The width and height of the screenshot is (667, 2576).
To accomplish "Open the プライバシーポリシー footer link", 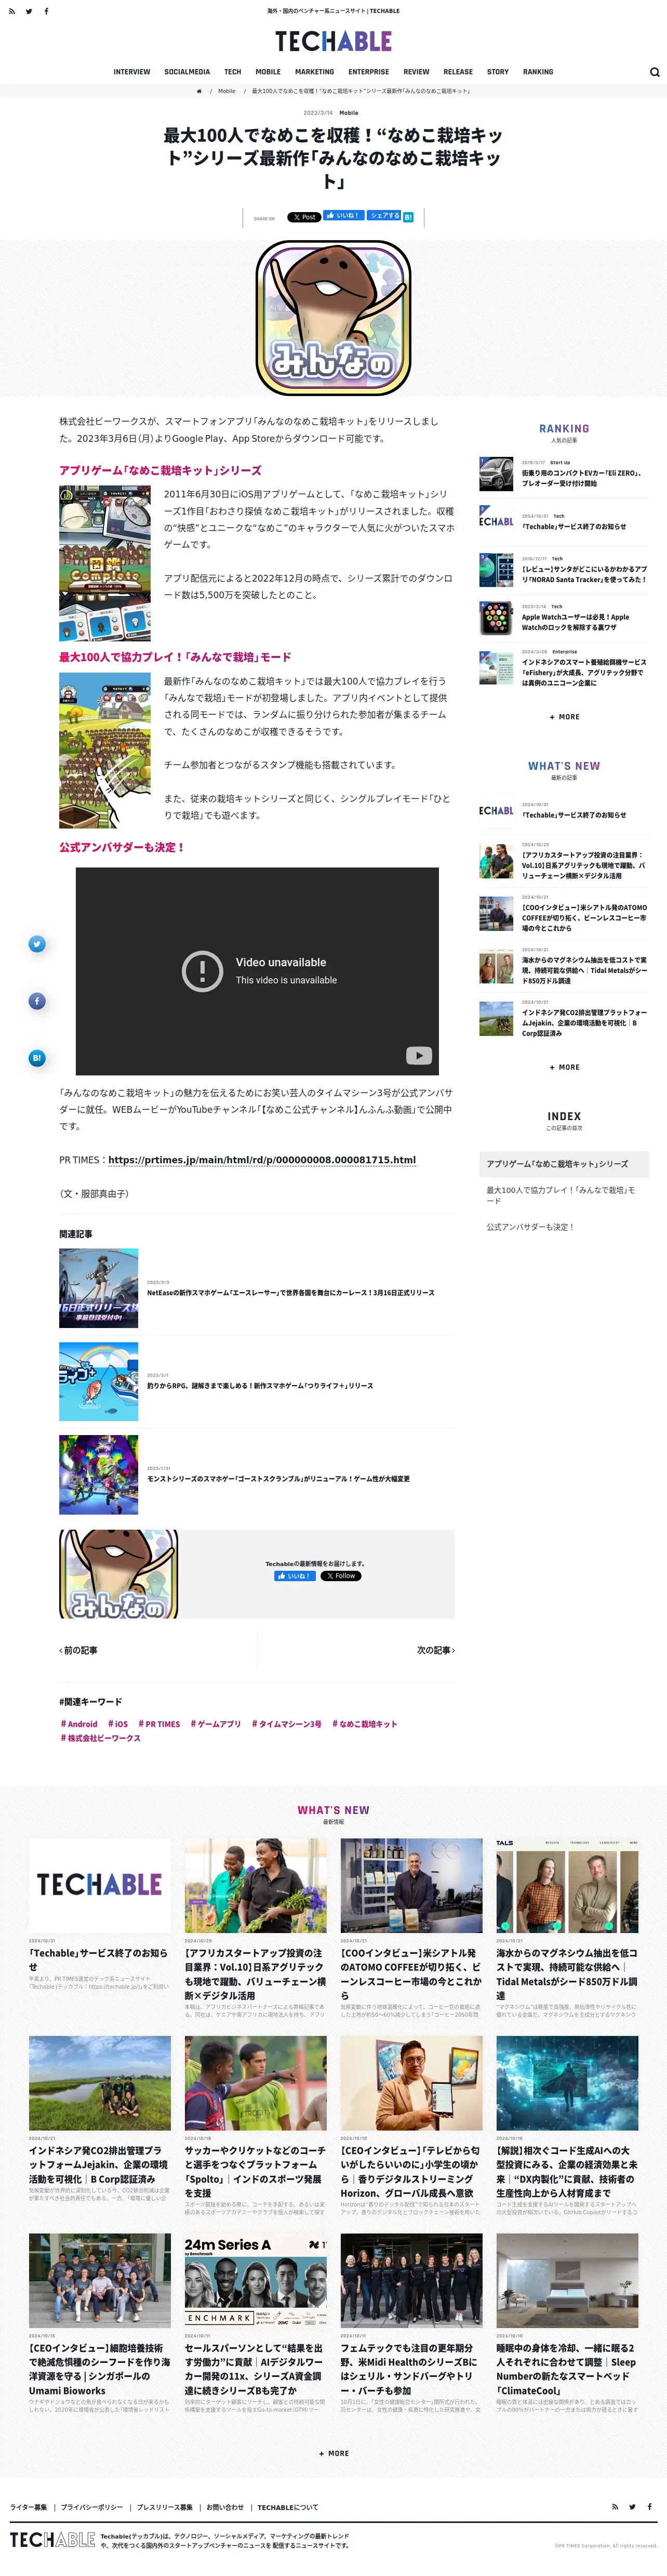I will [x=92, y=2507].
